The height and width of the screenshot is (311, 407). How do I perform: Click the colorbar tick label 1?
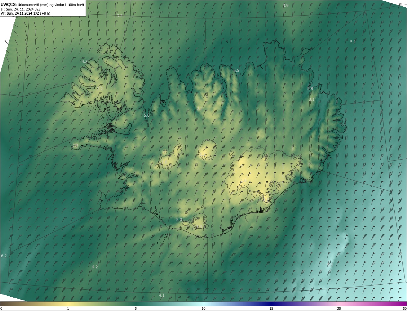click(x=68, y=308)
